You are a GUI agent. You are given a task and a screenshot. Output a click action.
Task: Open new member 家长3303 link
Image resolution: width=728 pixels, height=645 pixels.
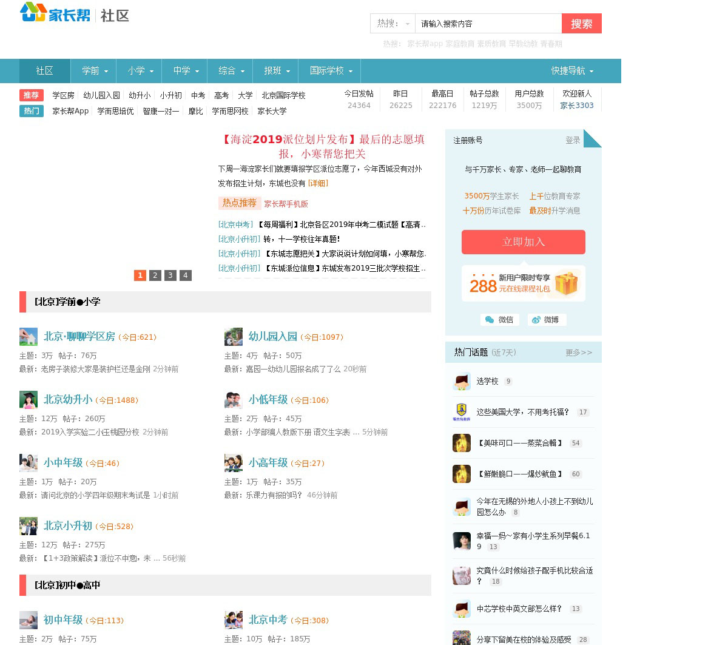(577, 106)
